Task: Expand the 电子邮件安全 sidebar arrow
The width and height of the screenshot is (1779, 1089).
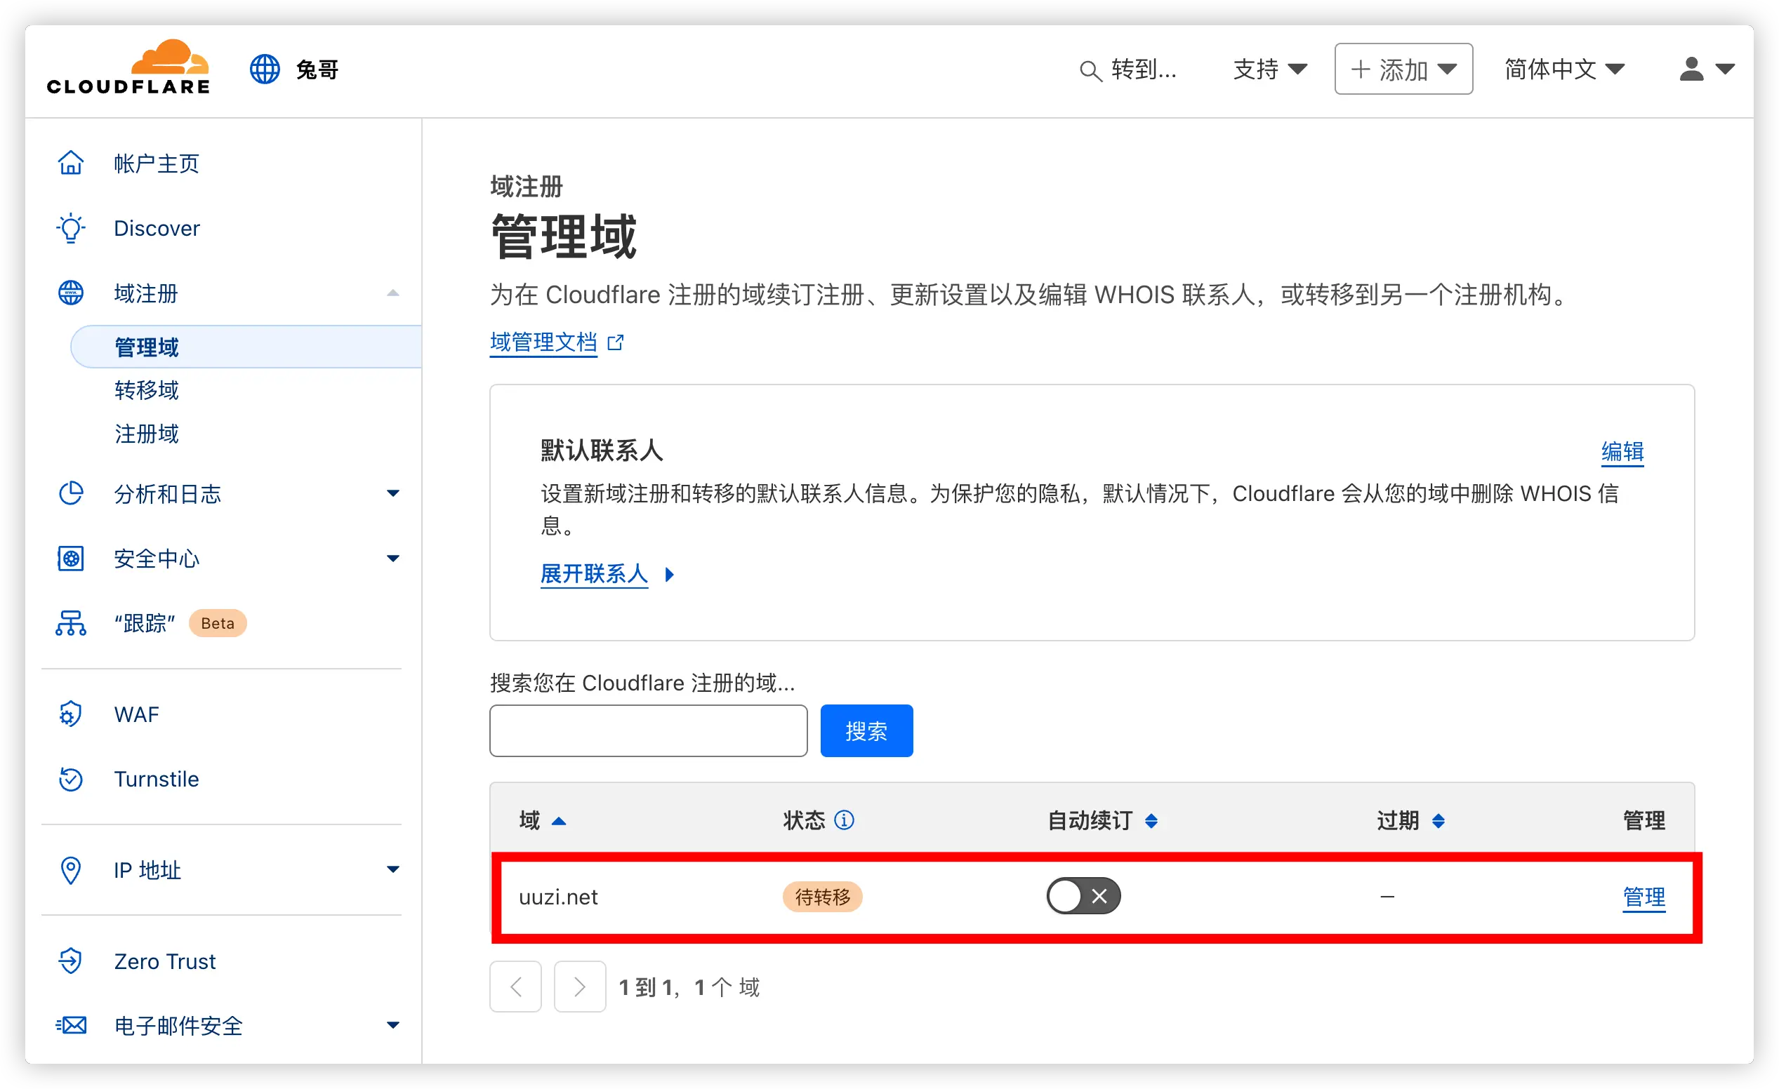Action: pos(392,1025)
